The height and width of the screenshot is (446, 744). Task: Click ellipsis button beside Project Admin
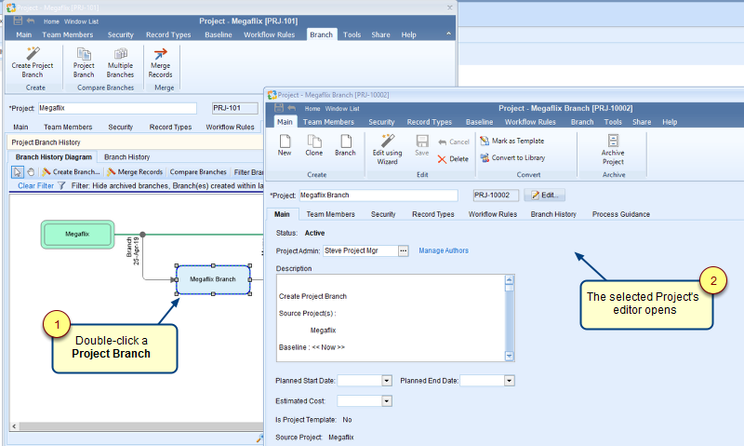click(404, 250)
